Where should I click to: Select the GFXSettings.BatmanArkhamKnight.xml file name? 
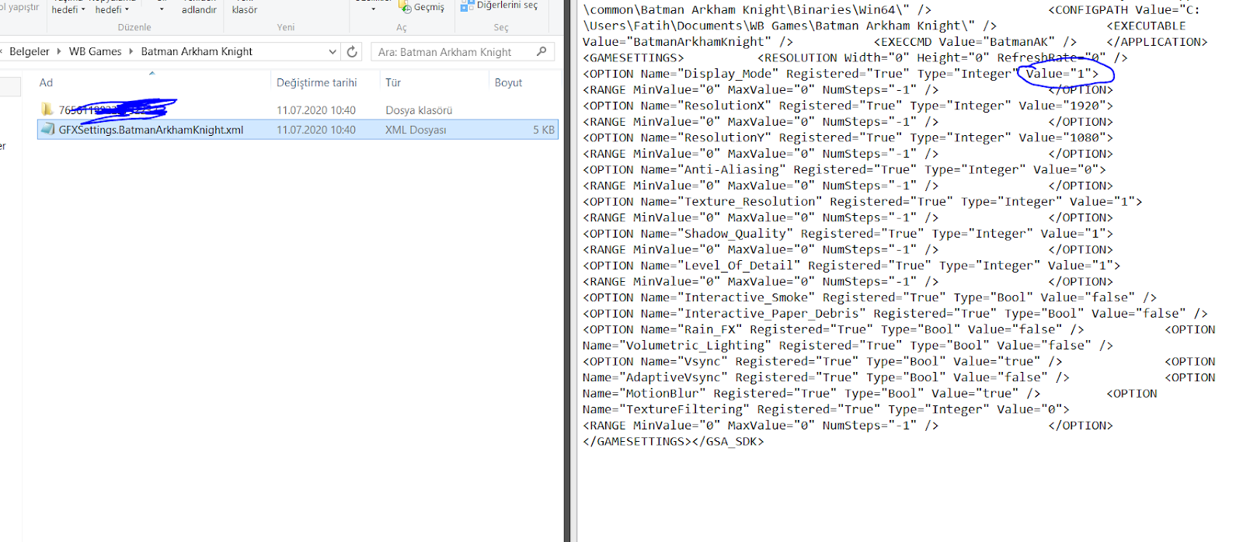(x=151, y=130)
